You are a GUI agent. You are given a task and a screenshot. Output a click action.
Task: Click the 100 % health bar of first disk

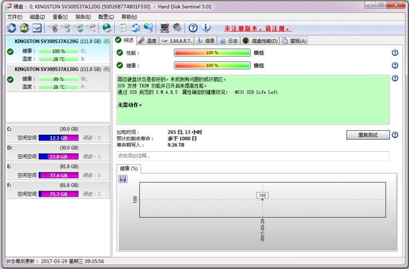pos(58,51)
